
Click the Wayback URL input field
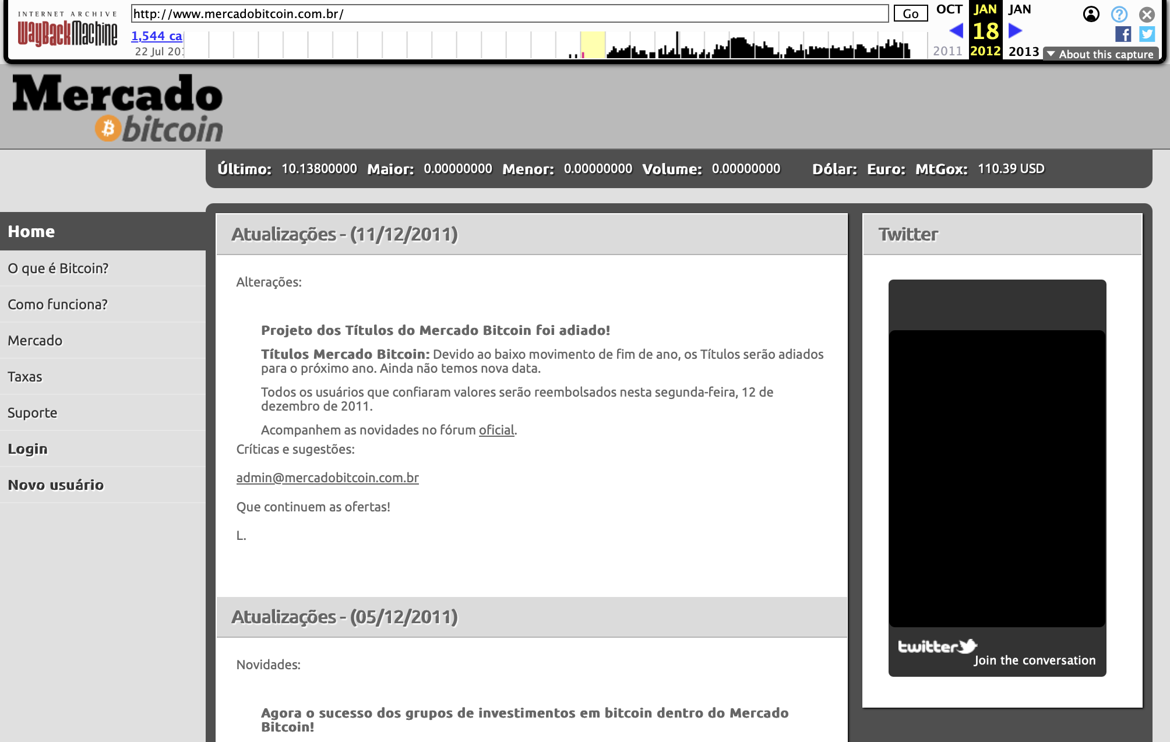510,14
